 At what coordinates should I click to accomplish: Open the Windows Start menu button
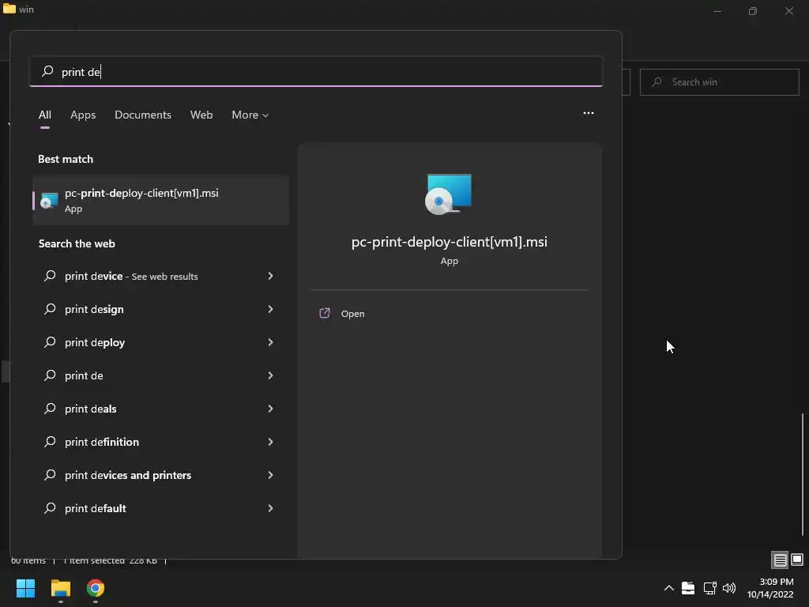(x=25, y=588)
